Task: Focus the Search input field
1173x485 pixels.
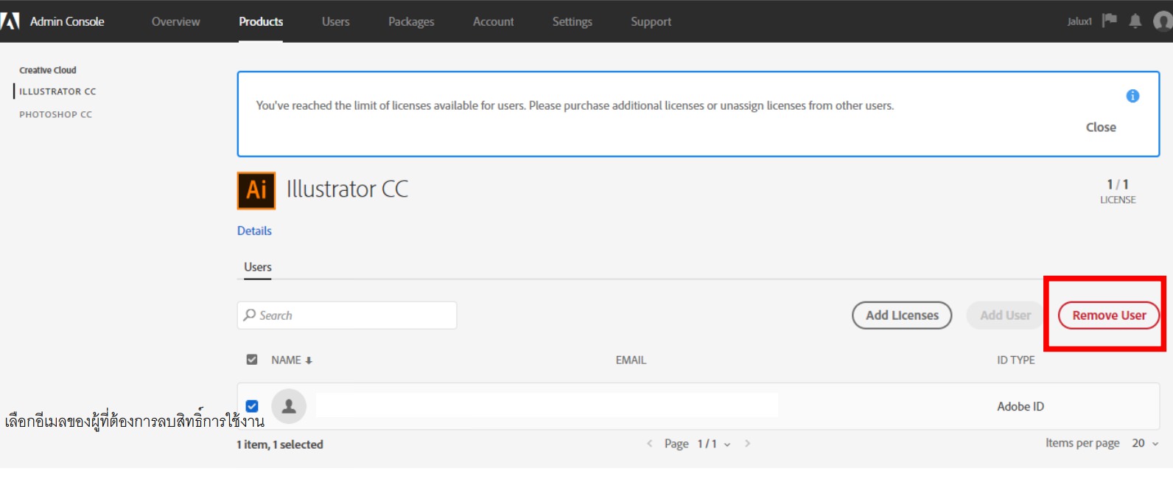Action: pos(347,315)
